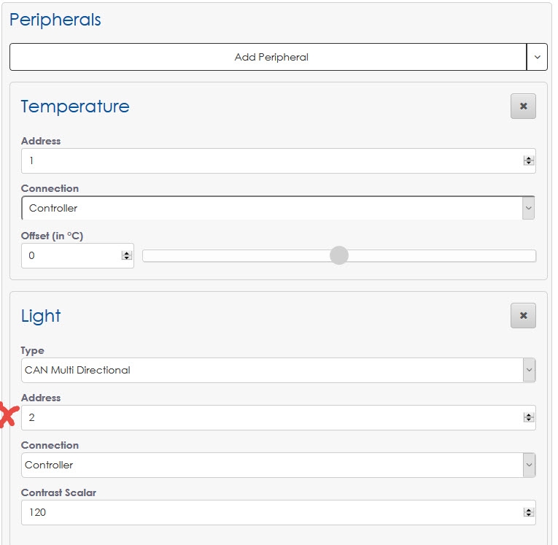Click the Light Address field

270,417
